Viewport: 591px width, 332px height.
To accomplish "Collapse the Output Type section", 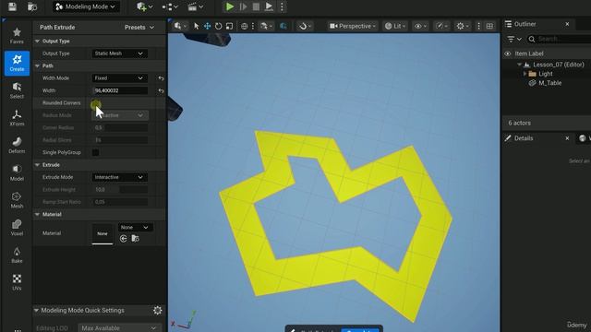I will 37,41.
